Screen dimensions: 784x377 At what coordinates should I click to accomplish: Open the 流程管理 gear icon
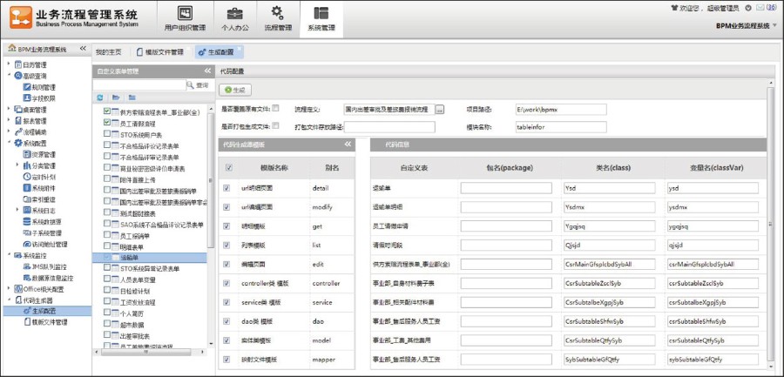(x=277, y=13)
